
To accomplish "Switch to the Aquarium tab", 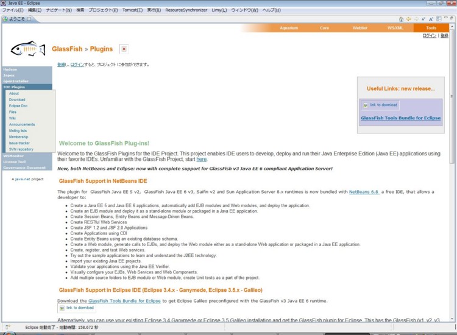I will [289, 28].
